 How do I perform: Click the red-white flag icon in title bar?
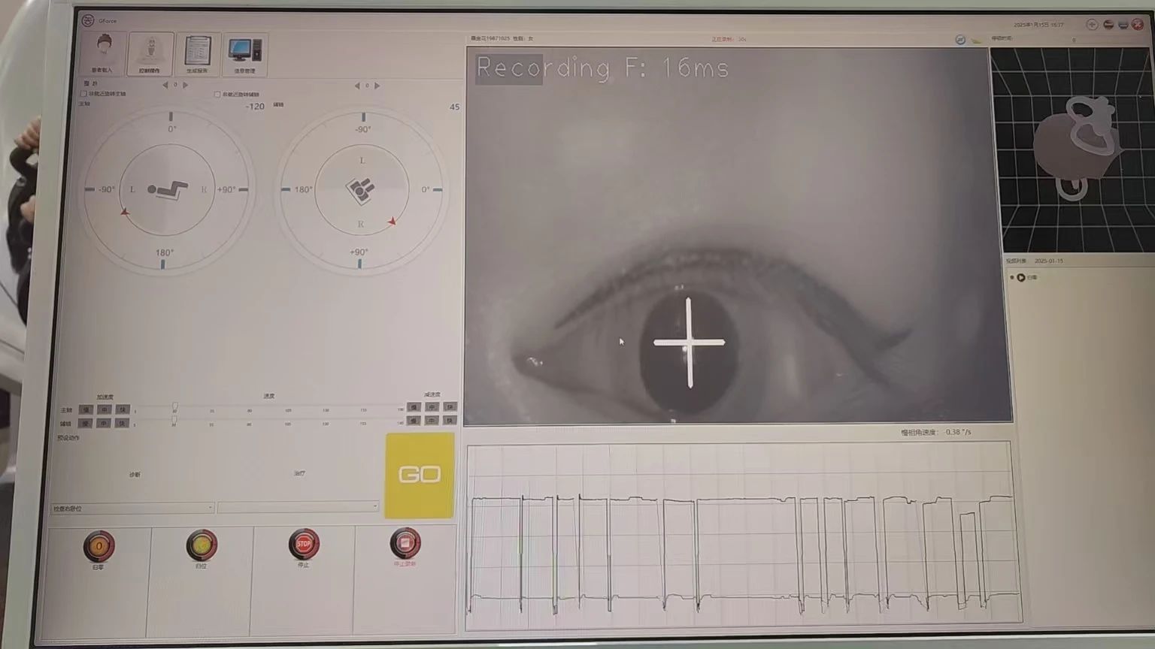click(1108, 25)
